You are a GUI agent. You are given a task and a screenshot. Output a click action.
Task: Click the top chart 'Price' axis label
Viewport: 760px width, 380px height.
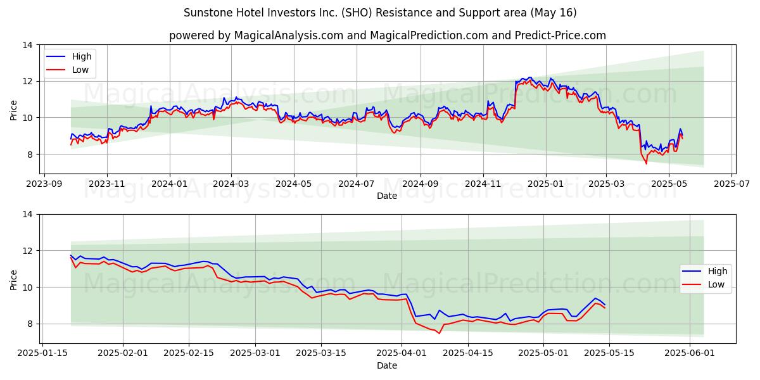tap(14, 109)
